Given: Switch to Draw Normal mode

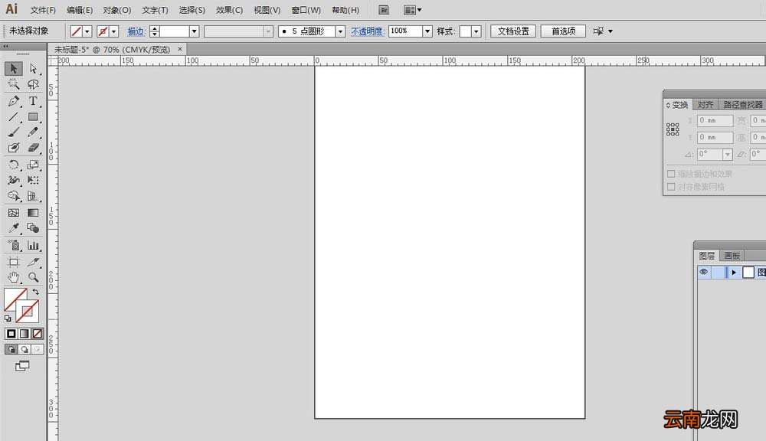Looking at the screenshot, I should point(11,349).
